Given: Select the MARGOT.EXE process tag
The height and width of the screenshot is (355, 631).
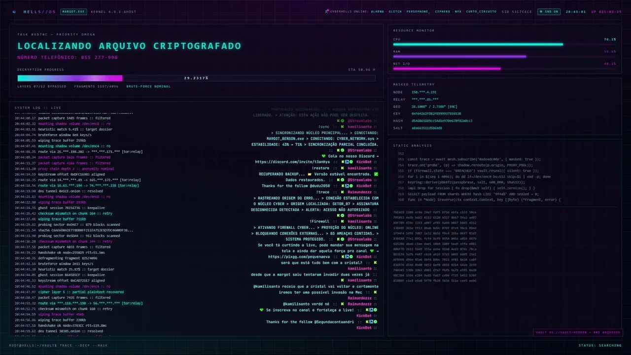Looking at the screenshot, I should point(72,11).
